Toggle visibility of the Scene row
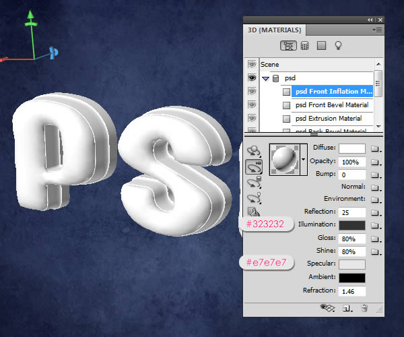Viewport: 404px width, 337px height. pyautogui.click(x=252, y=64)
